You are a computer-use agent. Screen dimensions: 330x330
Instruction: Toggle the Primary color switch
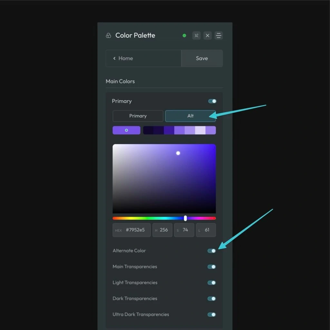tap(212, 101)
